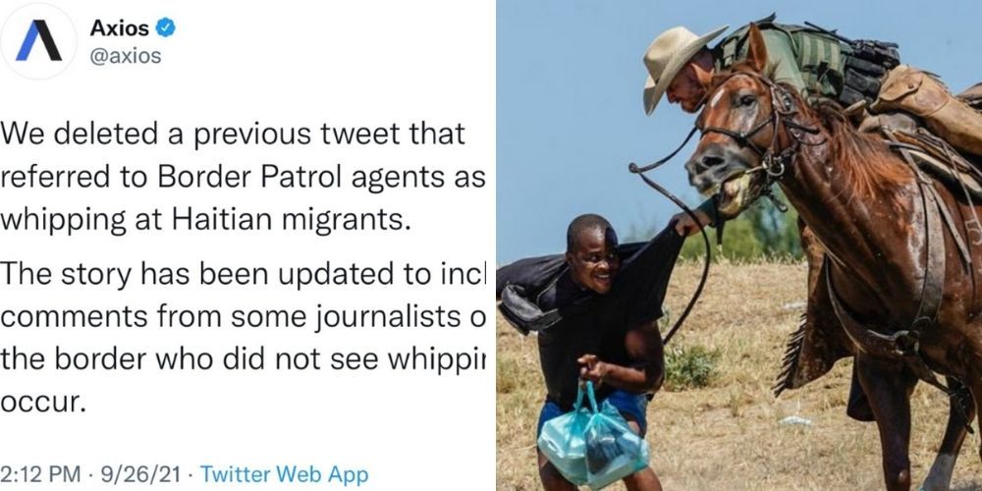Click the blue plastic bags in the photo
The height and width of the screenshot is (491, 982).
point(592,435)
